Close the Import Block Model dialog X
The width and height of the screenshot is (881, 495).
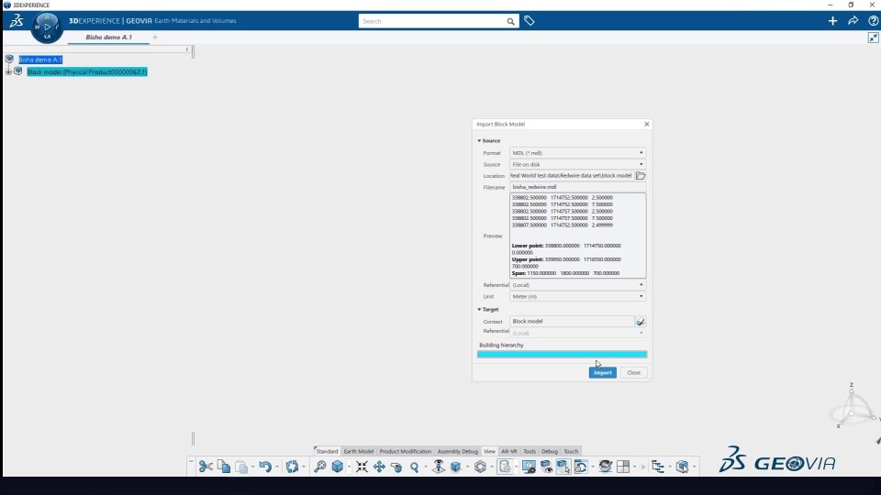(647, 124)
